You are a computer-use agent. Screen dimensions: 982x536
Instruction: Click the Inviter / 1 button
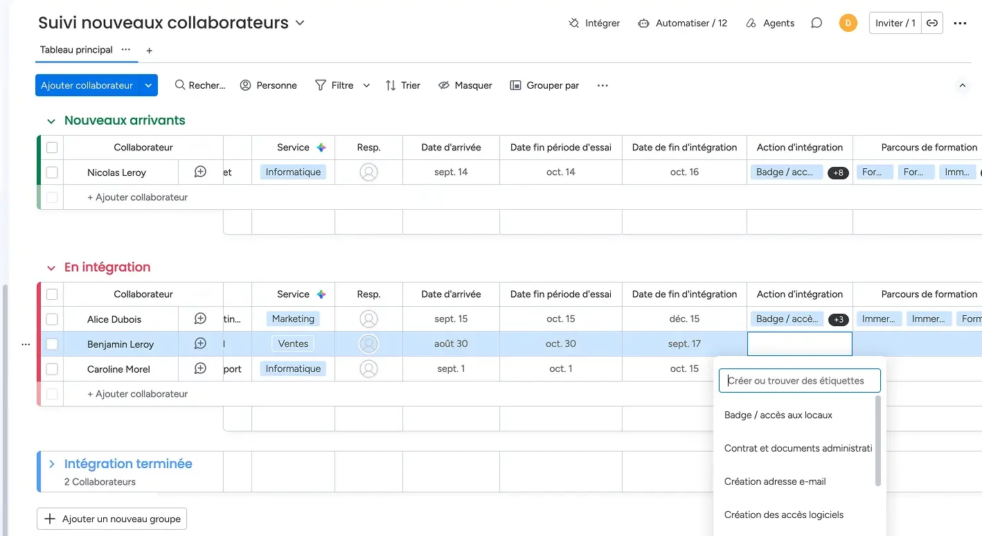(x=895, y=23)
